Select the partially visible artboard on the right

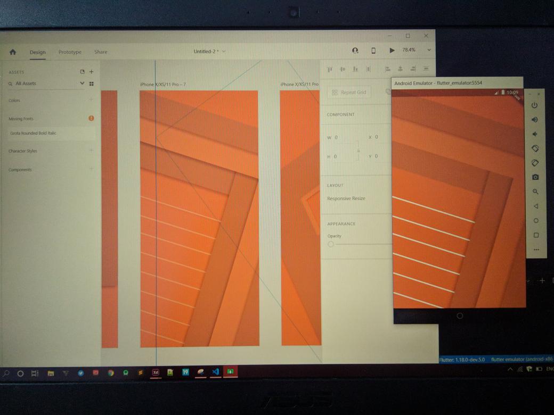pyautogui.click(x=300, y=218)
